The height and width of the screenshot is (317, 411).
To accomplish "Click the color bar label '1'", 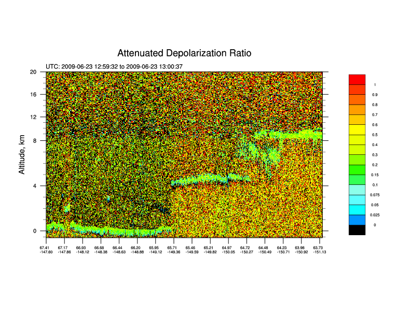I will (x=375, y=84).
